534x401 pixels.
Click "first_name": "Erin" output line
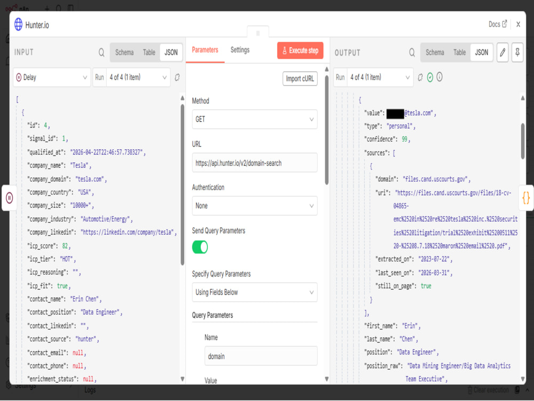[392, 326]
